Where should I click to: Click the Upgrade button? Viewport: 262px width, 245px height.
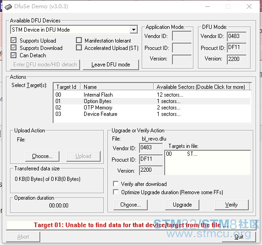(x=182, y=205)
